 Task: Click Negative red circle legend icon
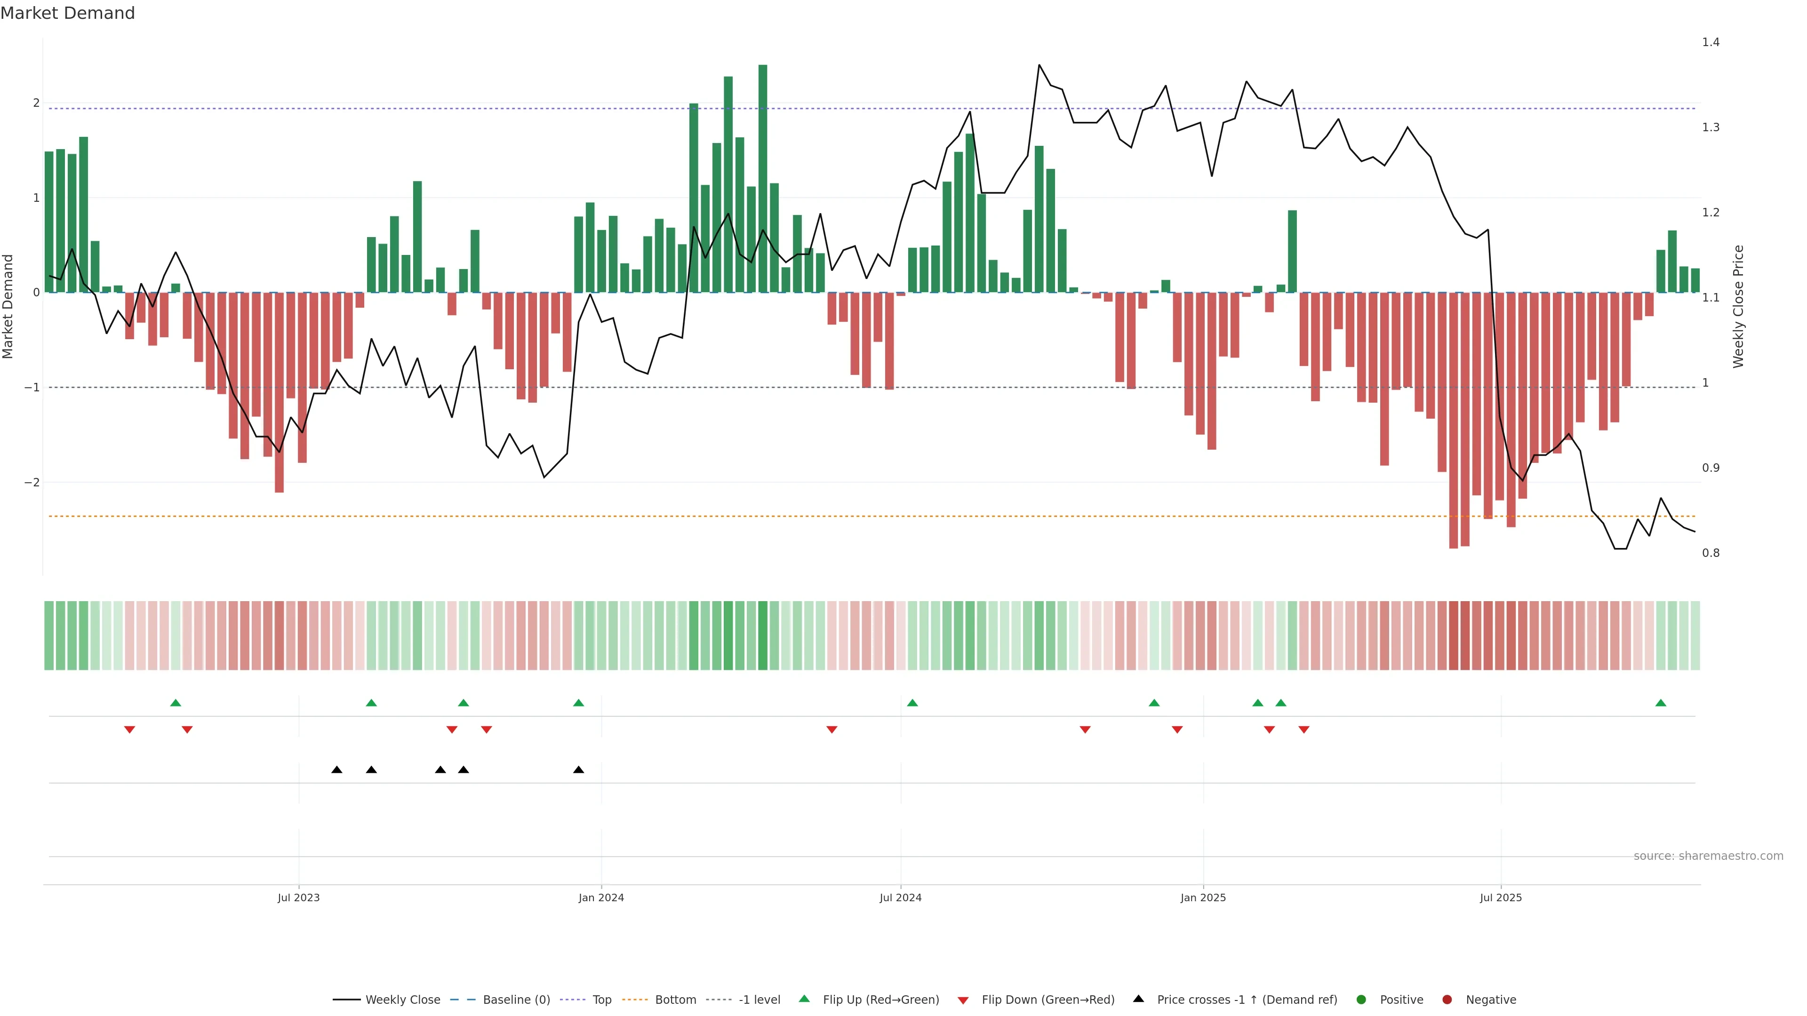1447,1000
